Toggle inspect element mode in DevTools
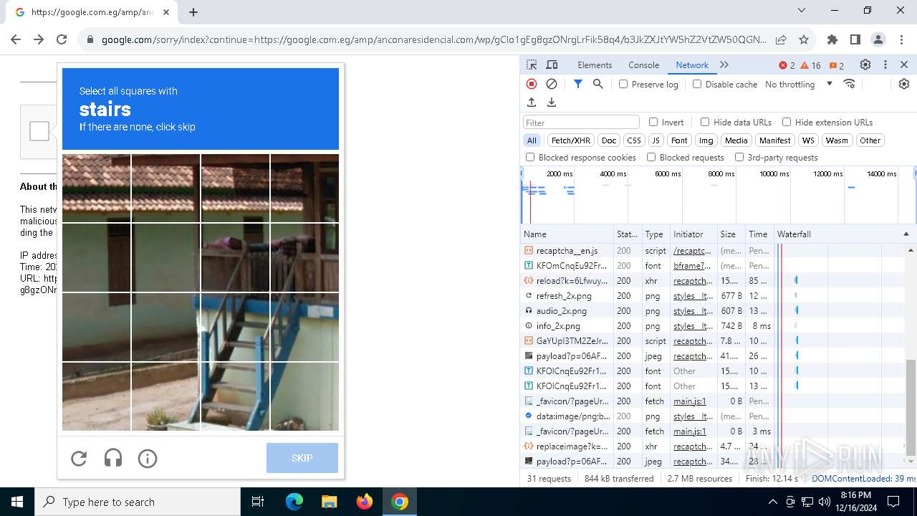Image resolution: width=917 pixels, height=516 pixels. [532, 64]
